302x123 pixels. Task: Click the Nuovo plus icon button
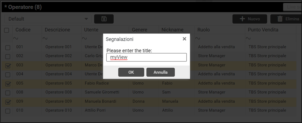[250, 19]
